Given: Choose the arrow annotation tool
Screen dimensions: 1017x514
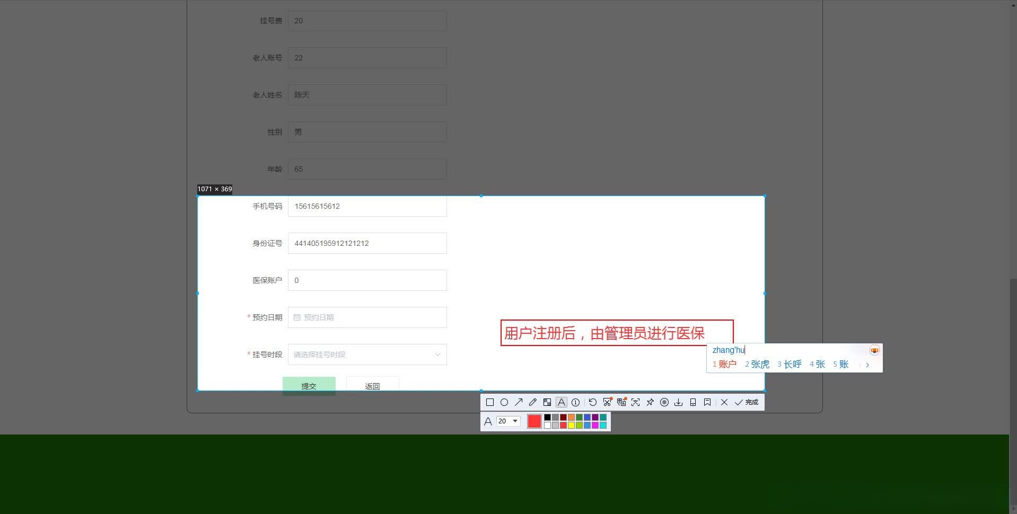Looking at the screenshot, I should pos(519,402).
